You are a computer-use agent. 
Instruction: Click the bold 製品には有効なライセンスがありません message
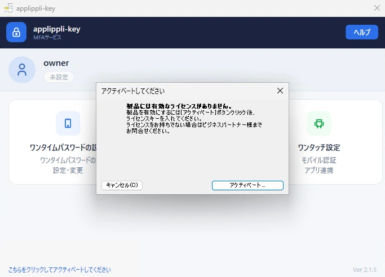tap(179, 106)
